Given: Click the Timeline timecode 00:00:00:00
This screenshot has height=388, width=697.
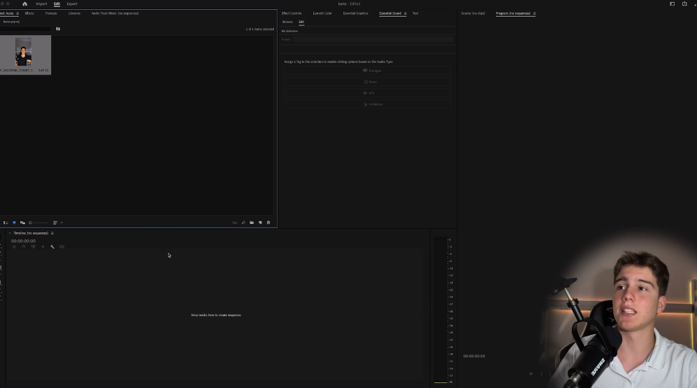Looking at the screenshot, I should tap(23, 241).
